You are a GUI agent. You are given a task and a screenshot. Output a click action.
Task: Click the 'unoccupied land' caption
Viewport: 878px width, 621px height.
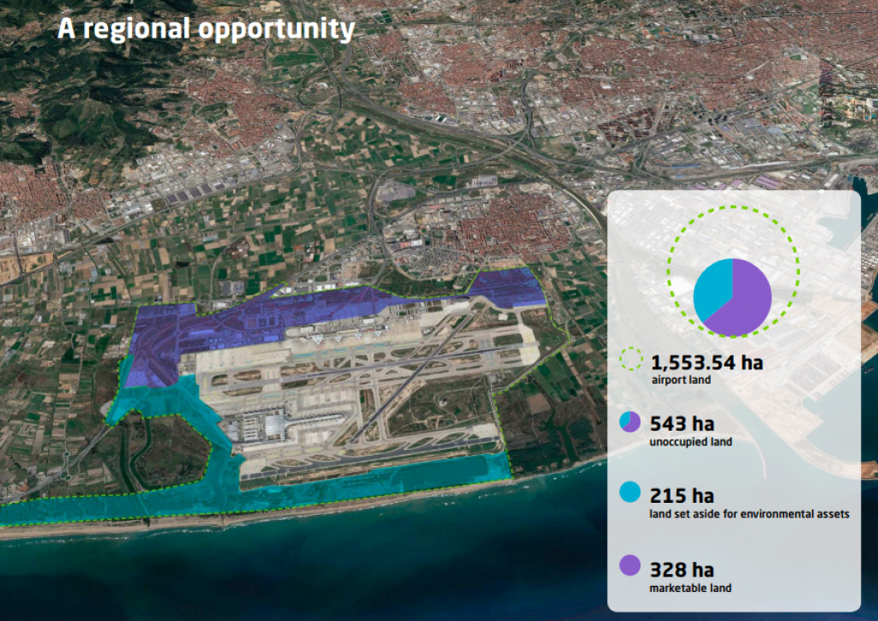click(690, 442)
